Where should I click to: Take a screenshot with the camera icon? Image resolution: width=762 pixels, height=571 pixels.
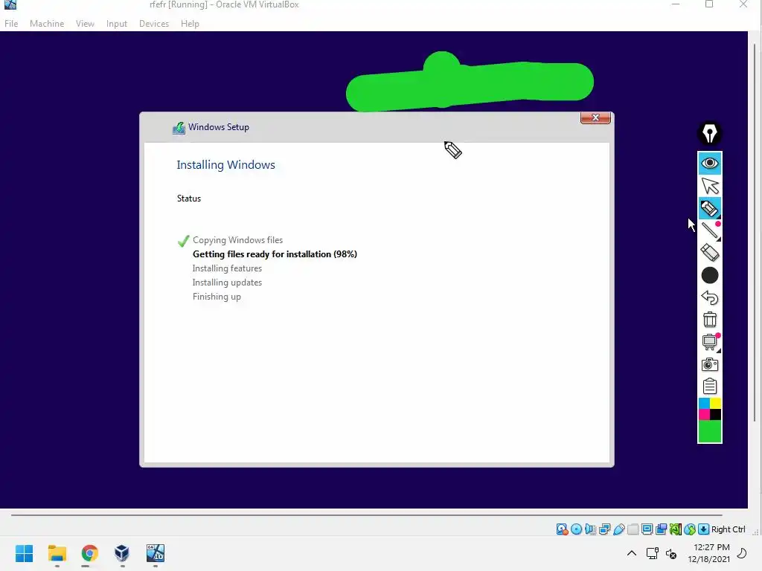click(709, 364)
